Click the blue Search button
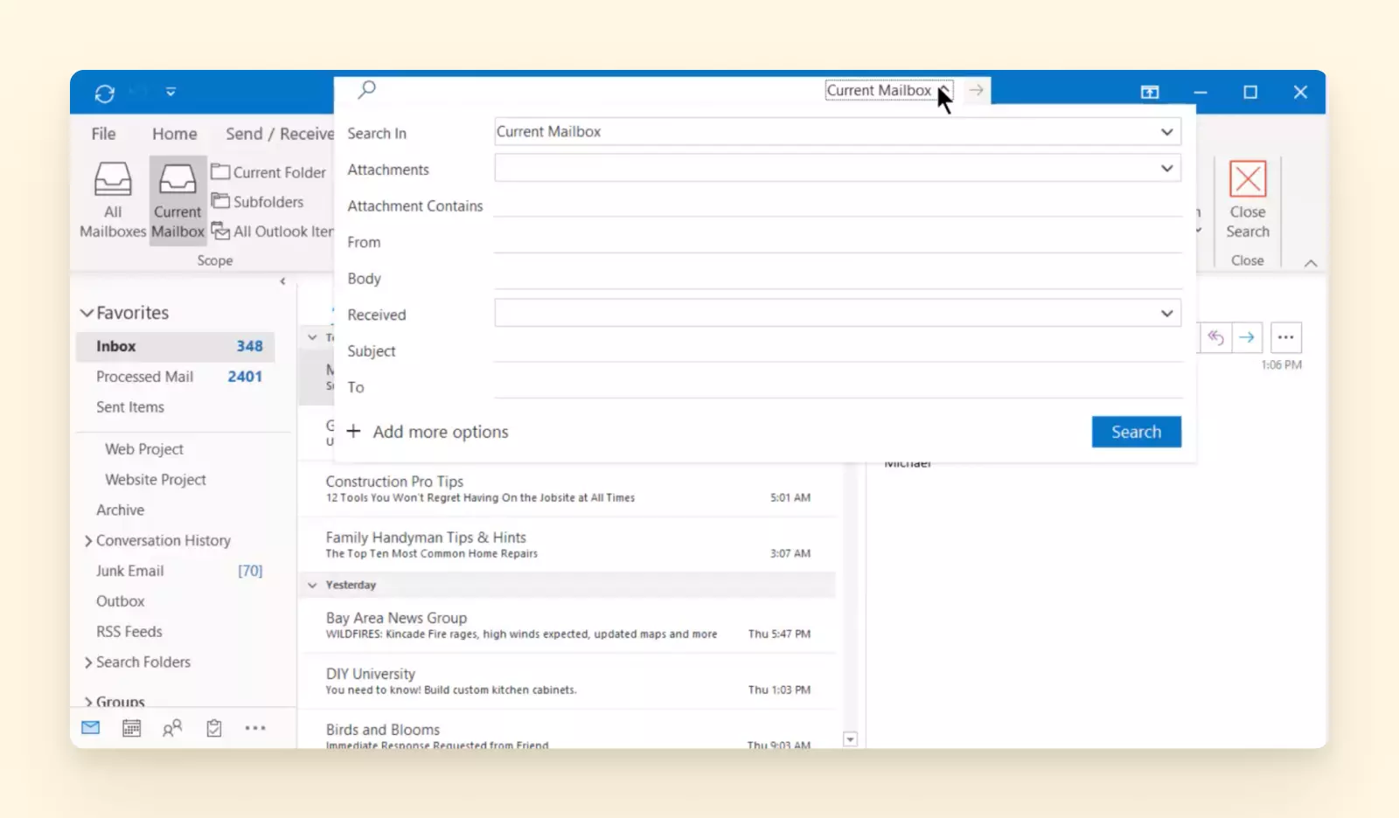The image size is (1399, 818). point(1136,432)
